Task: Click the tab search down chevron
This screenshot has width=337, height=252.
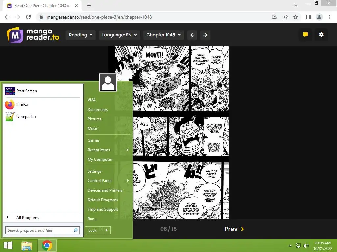Action: 296,6
